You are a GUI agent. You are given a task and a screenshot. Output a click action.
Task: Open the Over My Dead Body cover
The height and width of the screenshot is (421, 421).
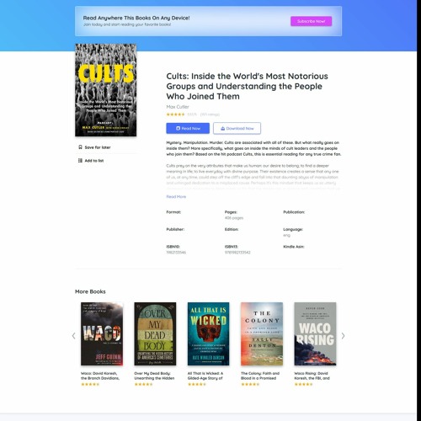coord(155,333)
